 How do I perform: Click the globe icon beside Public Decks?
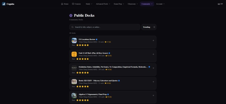[71, 15]
